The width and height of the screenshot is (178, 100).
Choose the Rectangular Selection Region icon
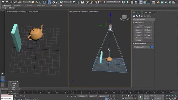pyautogui.click(x=41, y=2)
